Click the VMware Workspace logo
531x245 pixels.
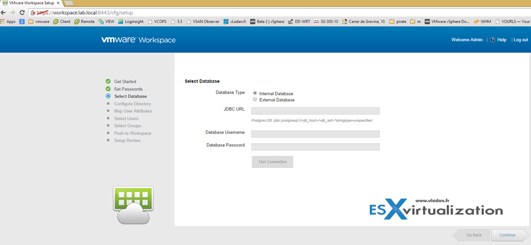click(x=139, y=40)
